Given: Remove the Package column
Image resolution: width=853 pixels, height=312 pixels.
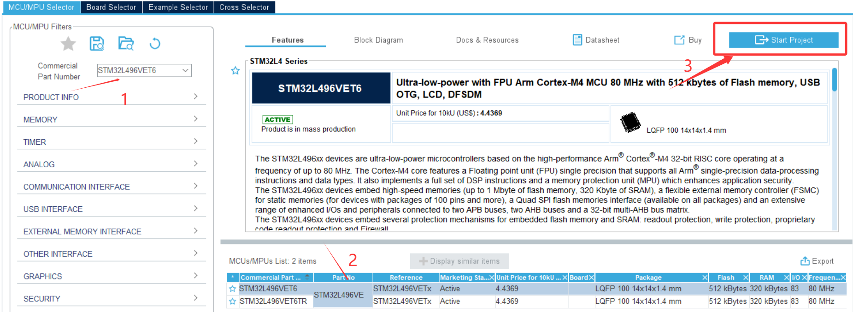Looking at the screenshot, I should click(705, 278).
